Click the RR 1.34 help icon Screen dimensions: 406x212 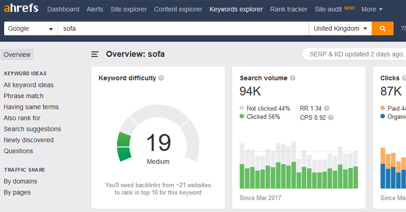click(x=327, y=108)
